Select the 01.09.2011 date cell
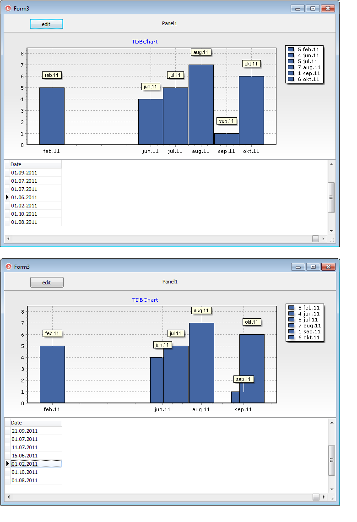 pyautogui.click(x=36, y=173)
